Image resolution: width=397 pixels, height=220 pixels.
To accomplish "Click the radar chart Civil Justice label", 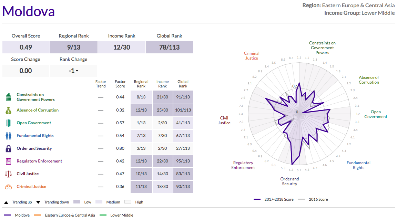I will (x=224, y=121).
